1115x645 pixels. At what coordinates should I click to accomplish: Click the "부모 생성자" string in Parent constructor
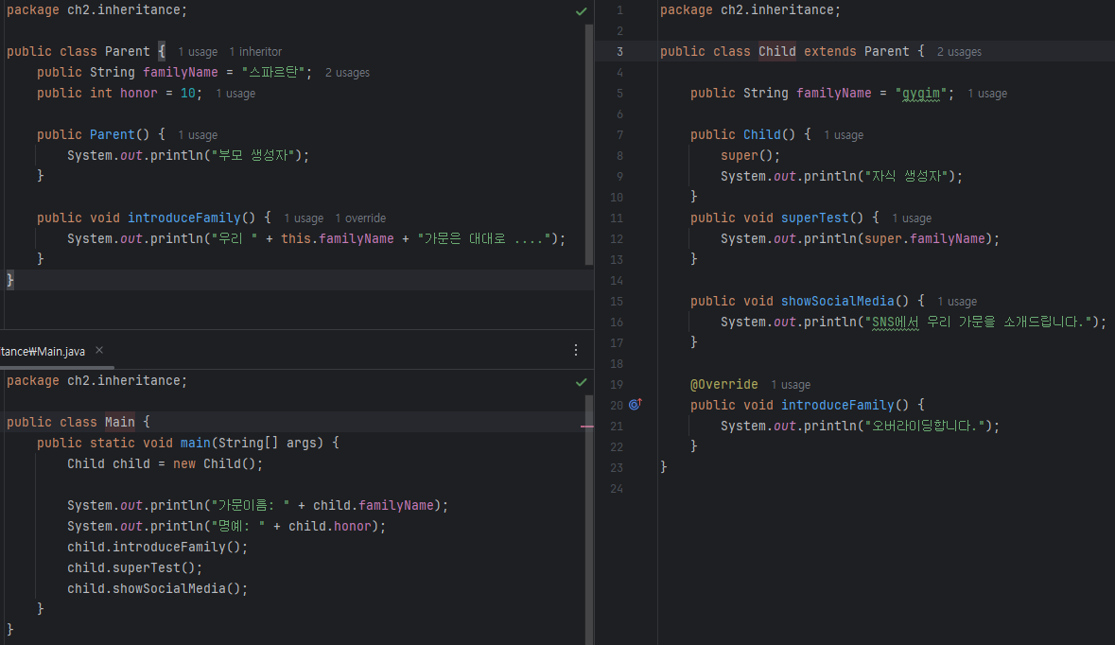[253, 155]
